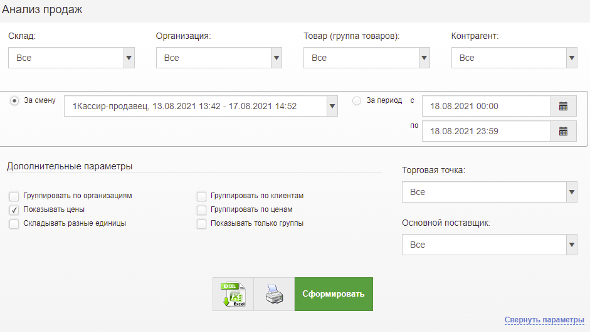590x333 pixels.
Task: Open the shift selection dropdown 1Кассир-продавец
Action: (x=201, y=106)
